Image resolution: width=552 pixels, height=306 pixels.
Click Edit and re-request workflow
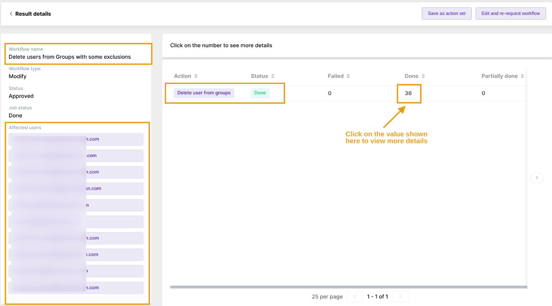(510, 13)
